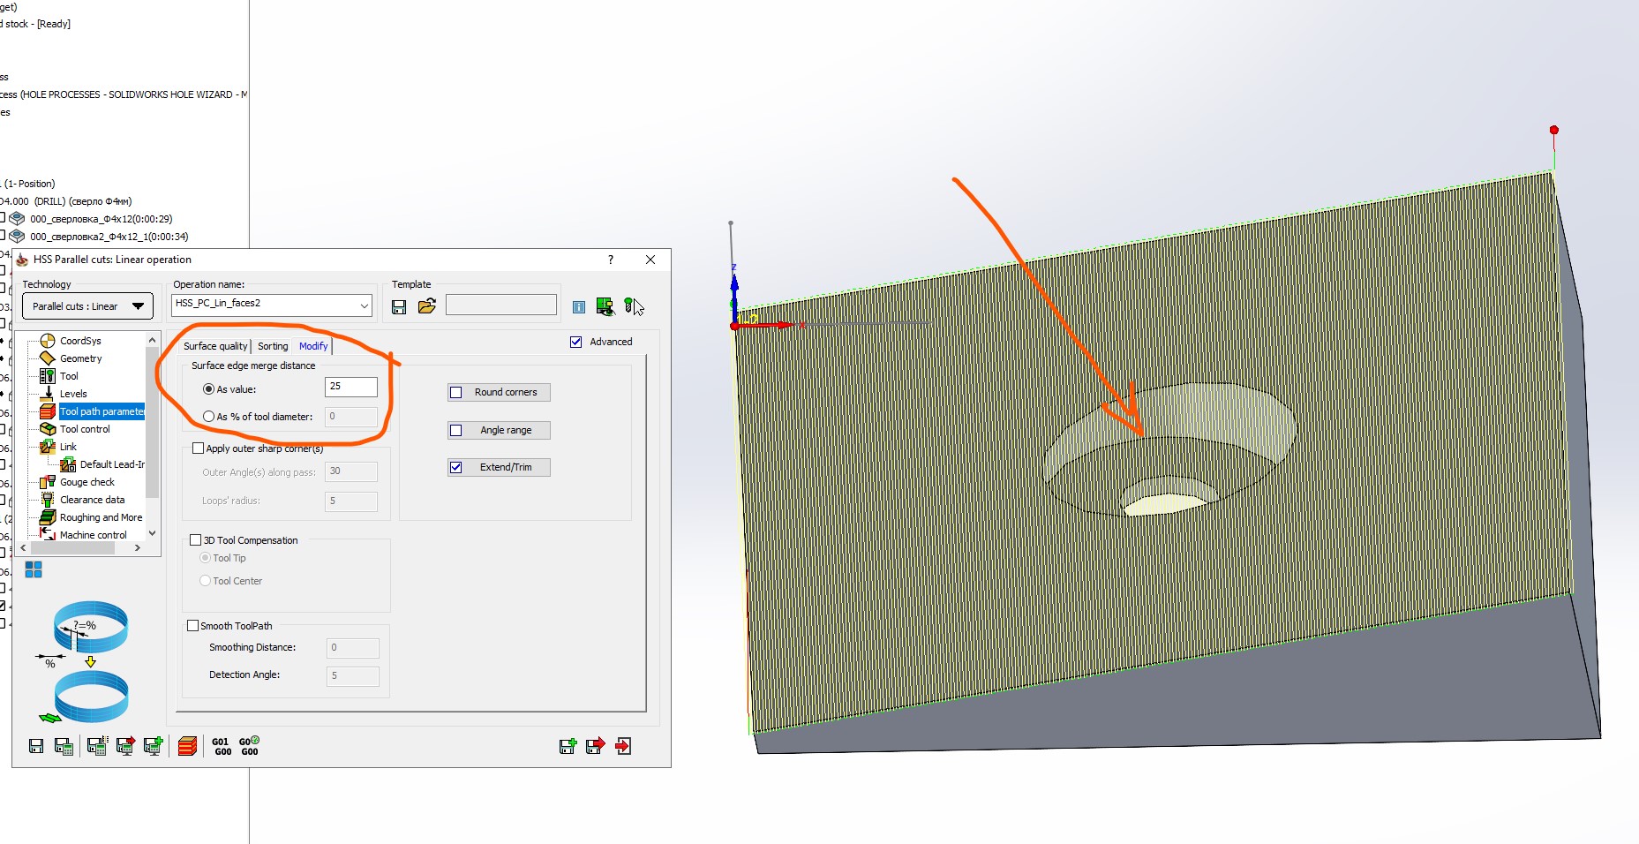
Task: Open Default Lead-In sub item
Action: click(x=102, y=464)
